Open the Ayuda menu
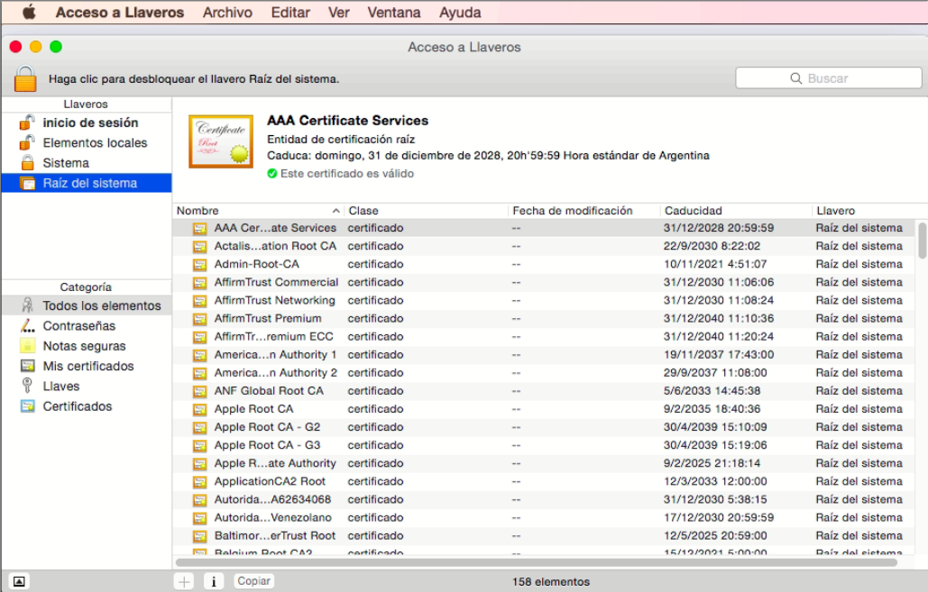 click(x=460, y=13)
